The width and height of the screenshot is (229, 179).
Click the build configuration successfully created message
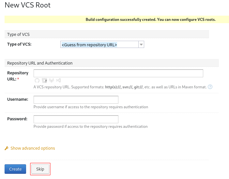(151, 20)
